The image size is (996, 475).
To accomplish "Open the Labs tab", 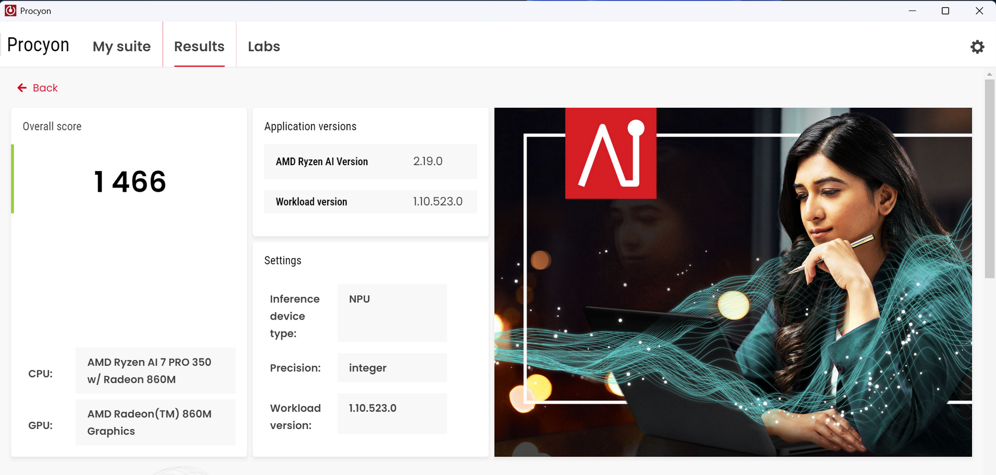I will pyautogui.click(x=264, y=47).
